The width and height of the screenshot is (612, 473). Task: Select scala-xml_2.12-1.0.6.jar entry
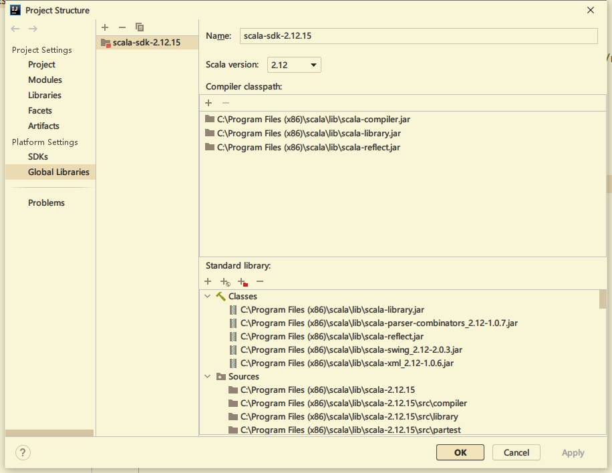[x=347, y=363]
